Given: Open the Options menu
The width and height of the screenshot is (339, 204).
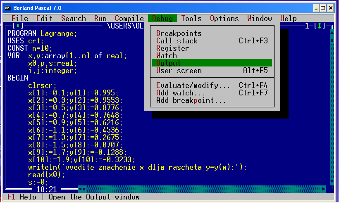Looking at the screenshot, I should pyautogui.click(x=224, y=19).
